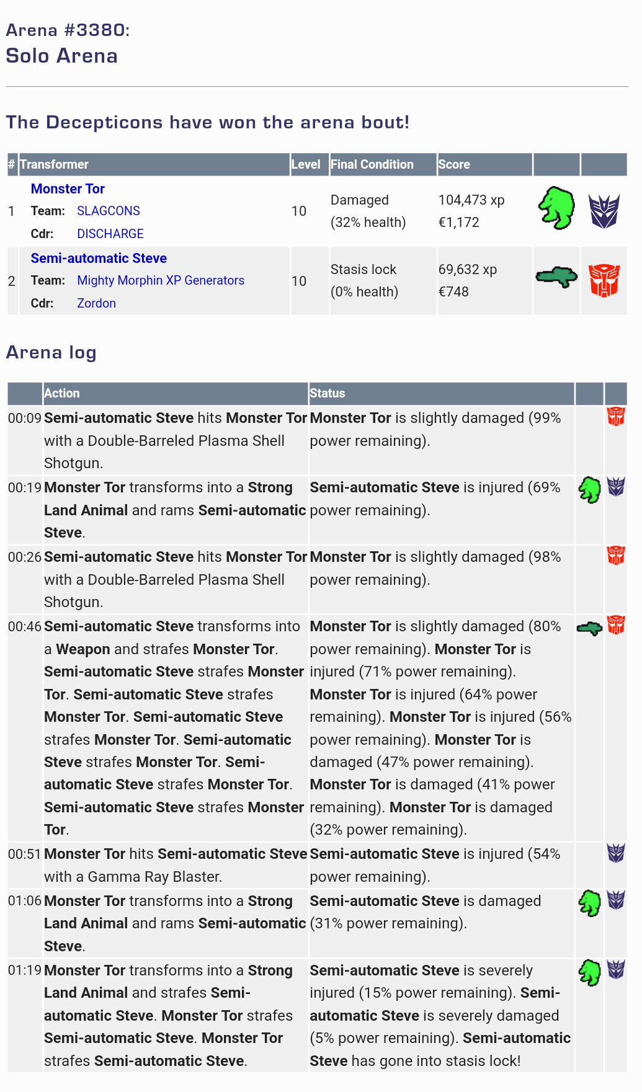Open the Mighty Morphin XP Generators team link
The image size is (642, 1092).
[161, 280]
